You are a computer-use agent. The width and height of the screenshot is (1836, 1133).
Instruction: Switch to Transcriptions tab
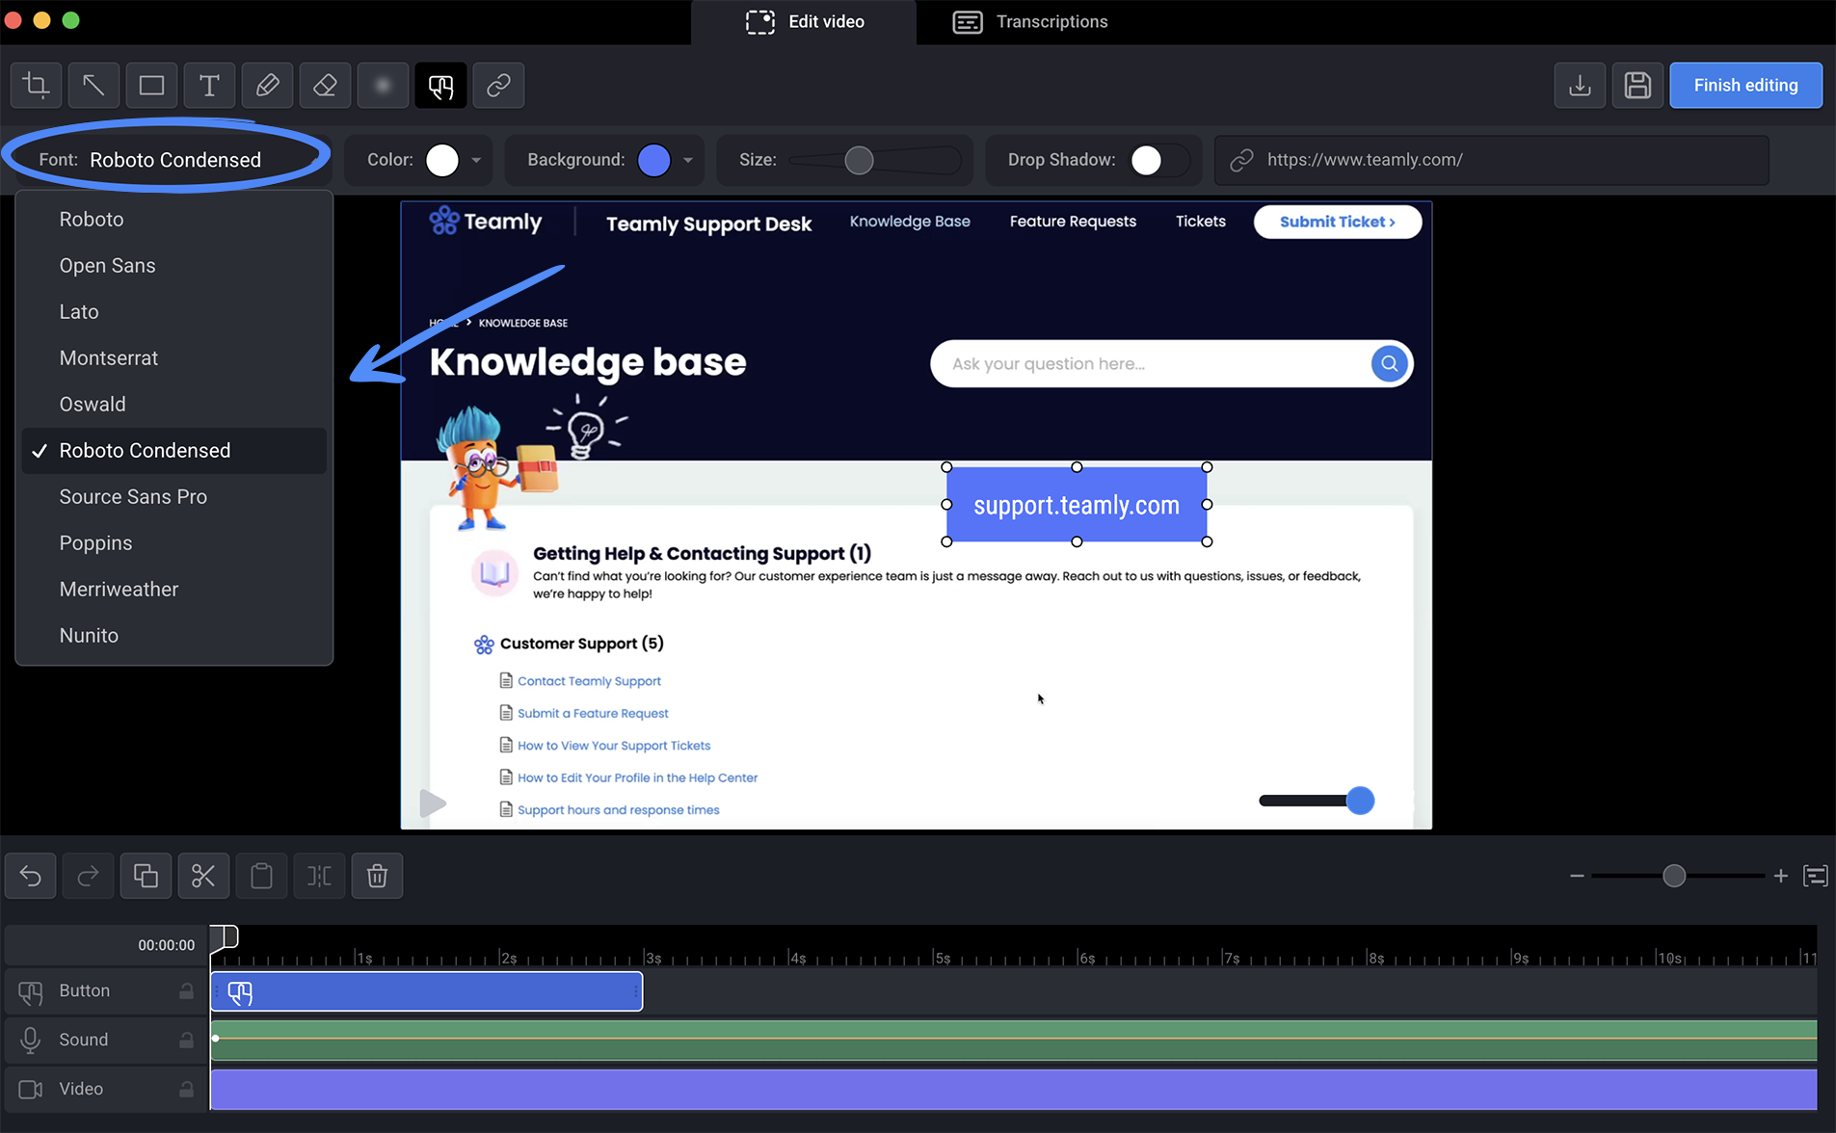[x=1030, y=22]
